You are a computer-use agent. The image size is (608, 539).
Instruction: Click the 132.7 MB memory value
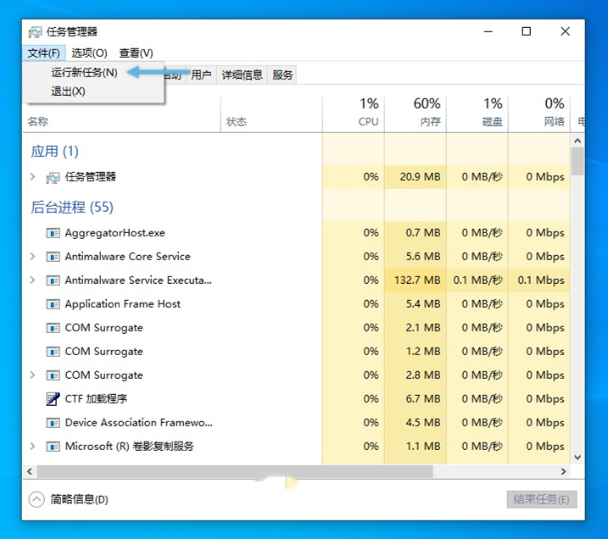click(417, 281)
